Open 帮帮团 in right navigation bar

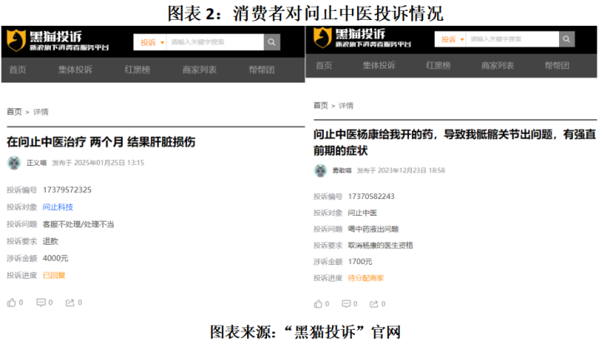(x=557, y=66)
